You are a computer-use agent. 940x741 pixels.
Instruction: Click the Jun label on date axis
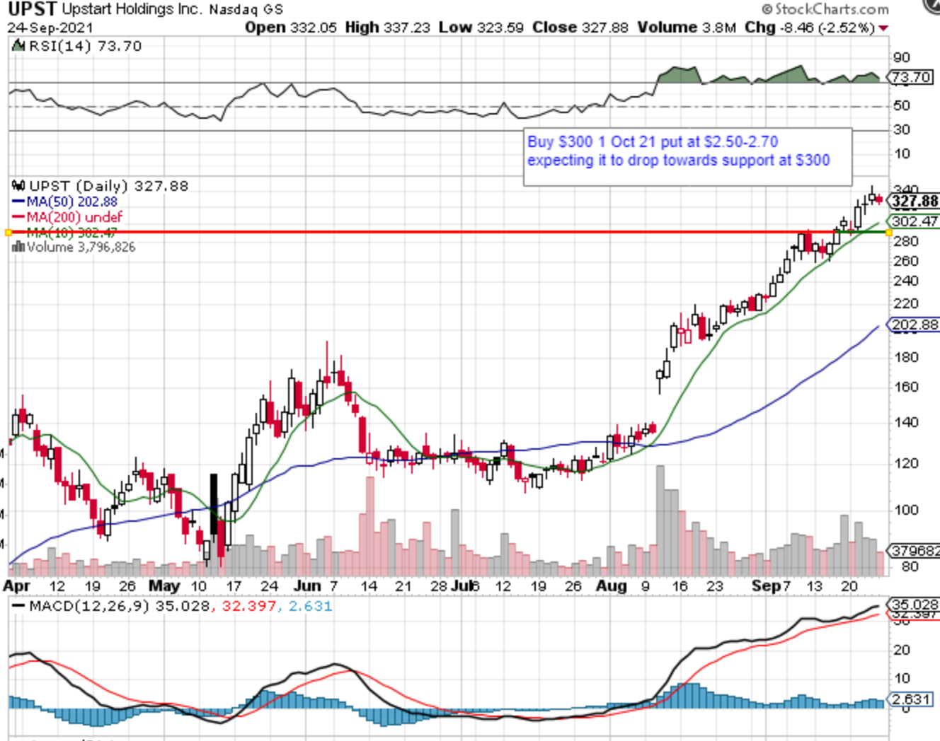(x=307, y=586)
